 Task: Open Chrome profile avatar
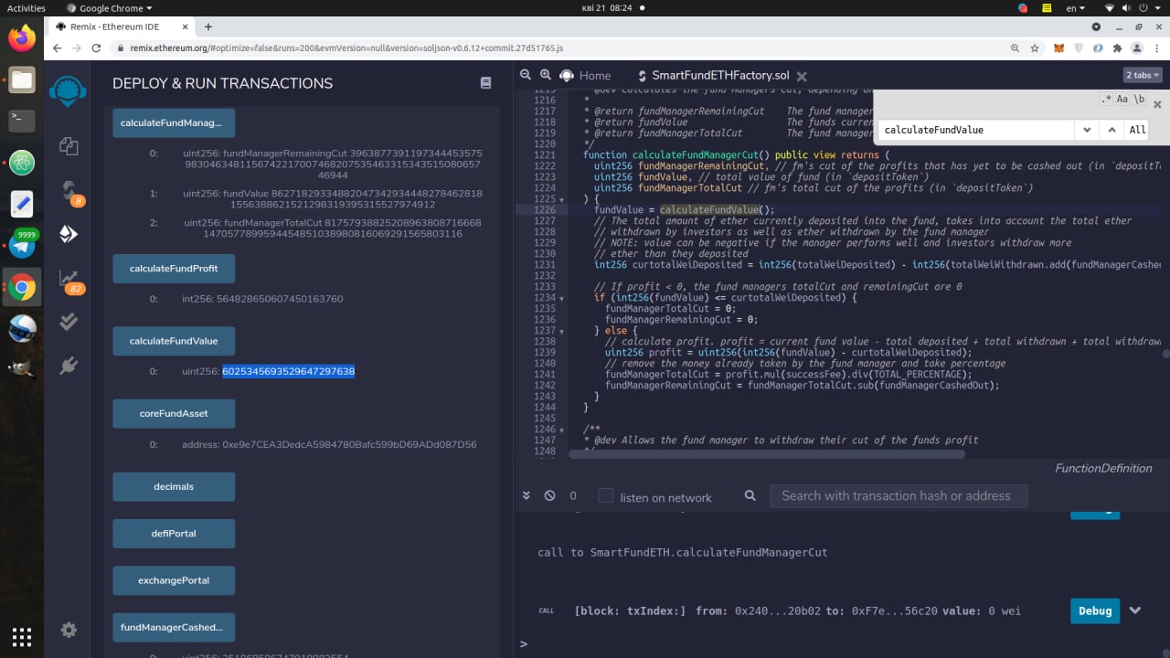[x=1137, y=48]
